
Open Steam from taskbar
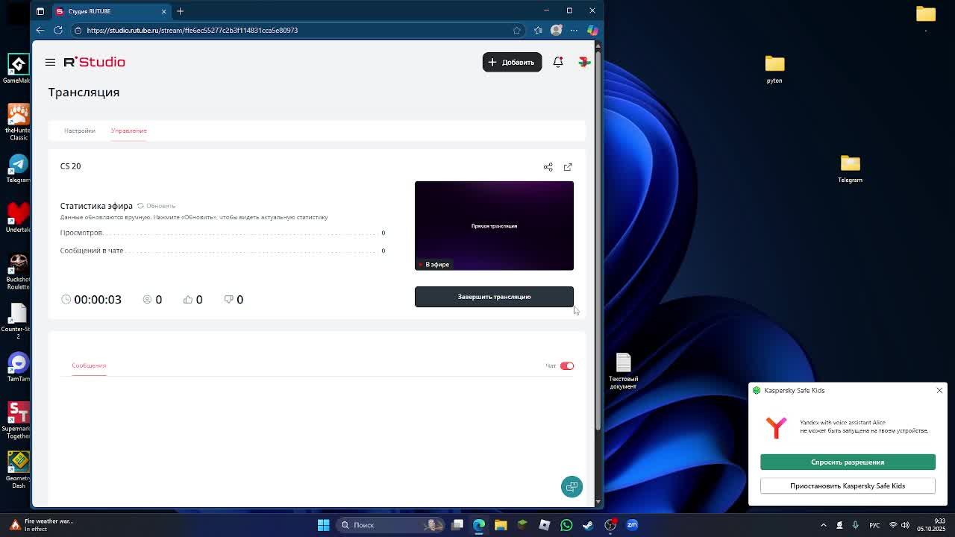pos(588,525)
